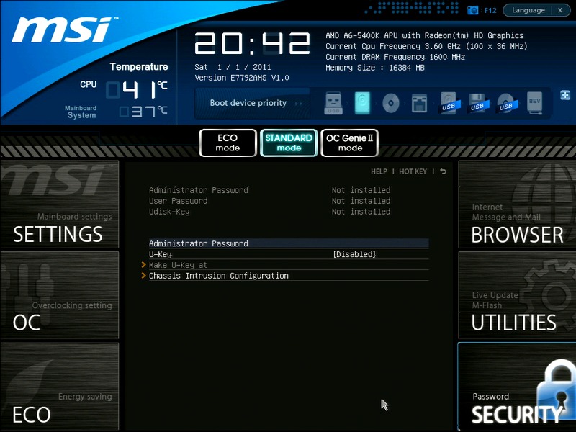Open the U-Key Disabled option
Viewport: 576px width, 432px height.
click(354, 254)
